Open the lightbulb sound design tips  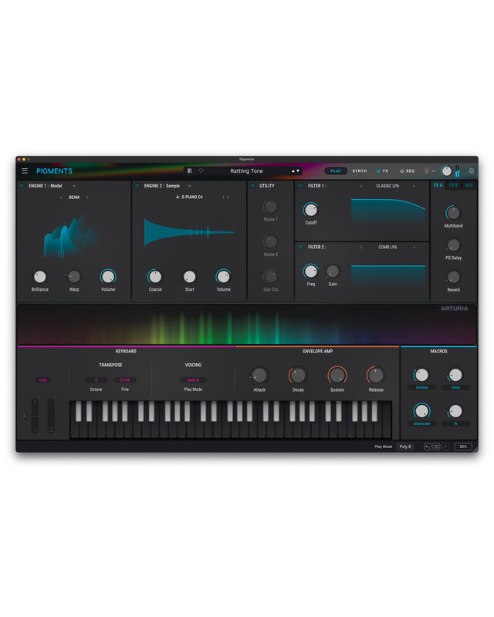click(426, 170)
